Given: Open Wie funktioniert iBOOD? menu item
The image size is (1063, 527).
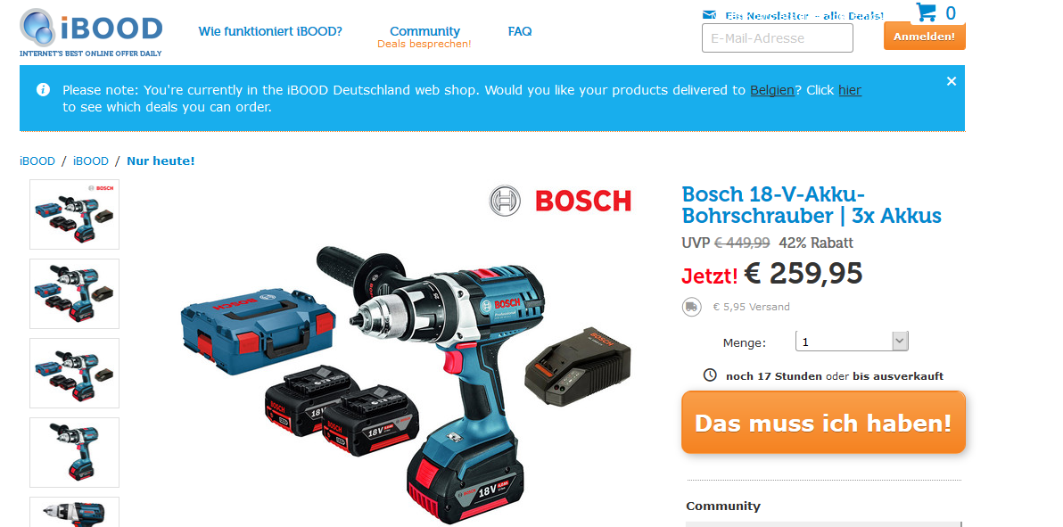Looking at the screenshot, I should pyautogui.click(x=270, y=31).
